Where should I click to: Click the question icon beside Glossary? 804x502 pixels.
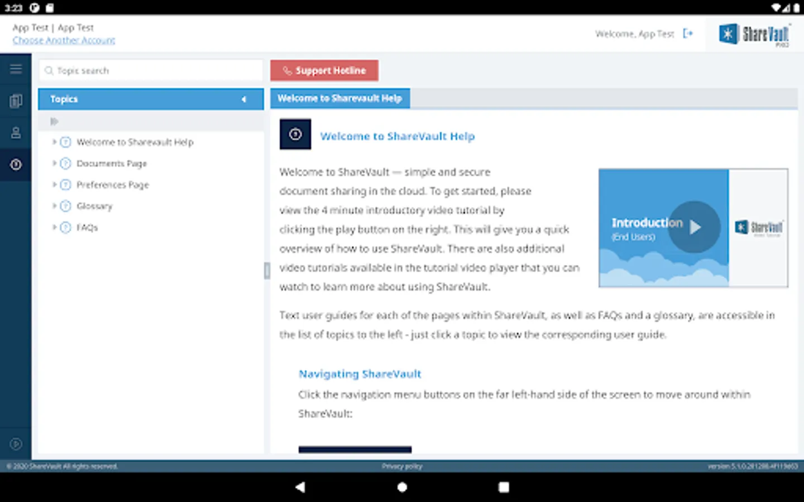click(65, 206)
